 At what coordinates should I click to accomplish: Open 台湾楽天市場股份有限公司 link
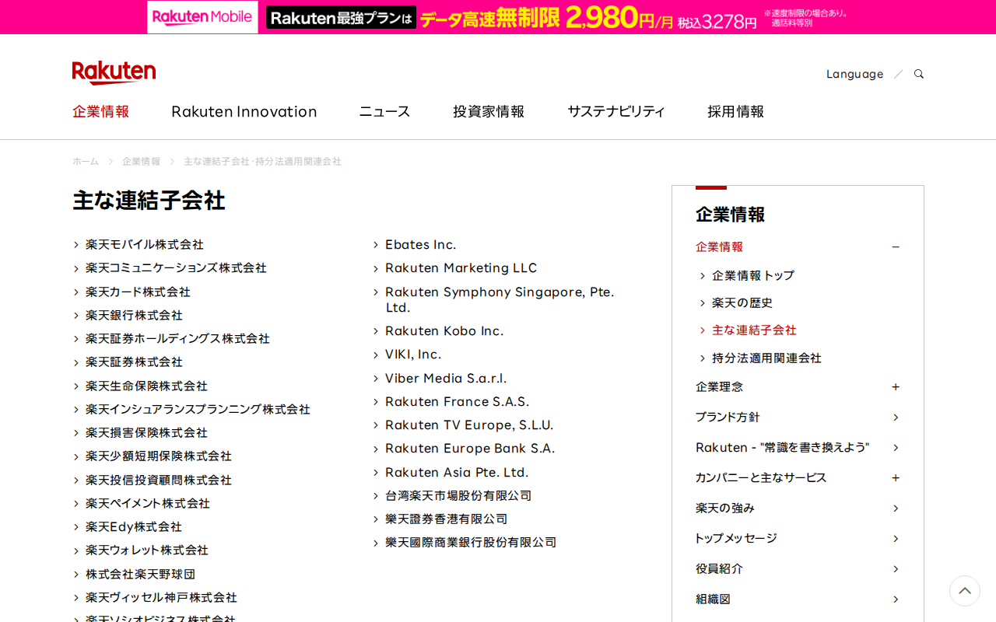point(458,495)
